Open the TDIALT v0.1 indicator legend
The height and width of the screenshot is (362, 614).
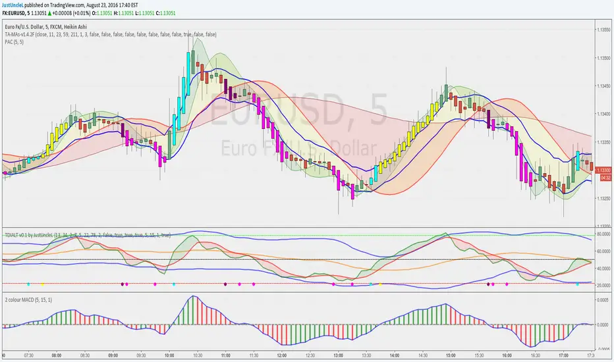tap(88, 235)
